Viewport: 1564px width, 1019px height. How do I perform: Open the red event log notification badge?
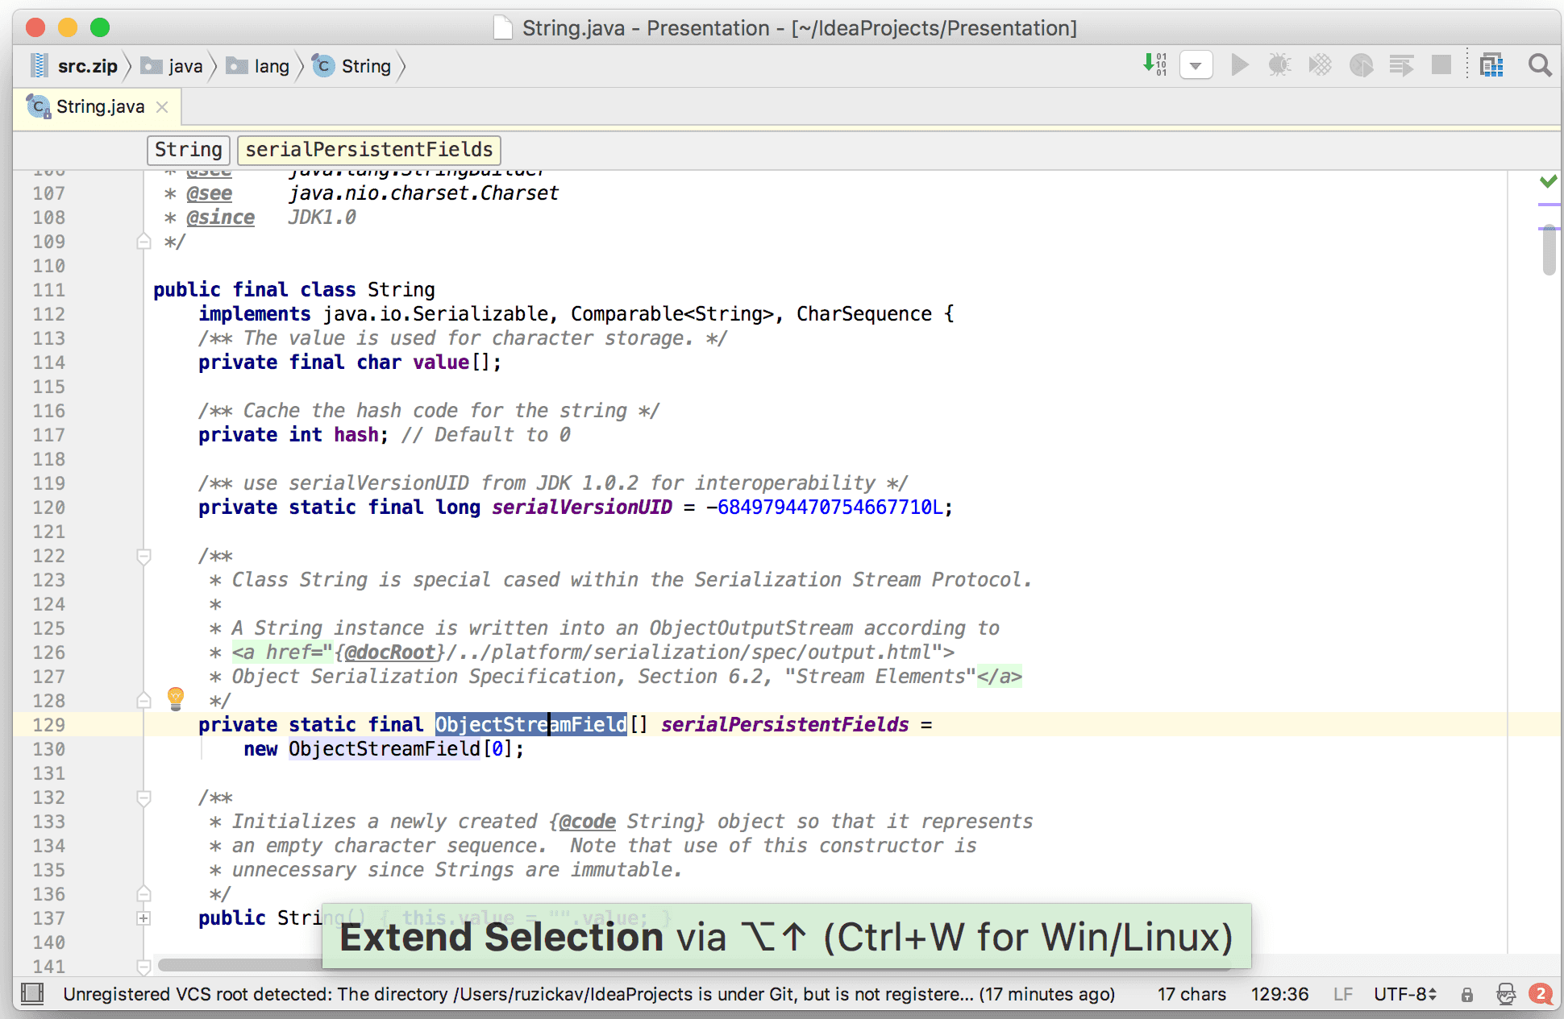point(1541,994)
